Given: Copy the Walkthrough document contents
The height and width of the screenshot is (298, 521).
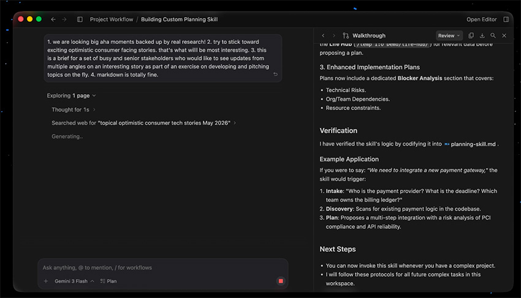Looking at the screenshot, I should tap(471, 35).
